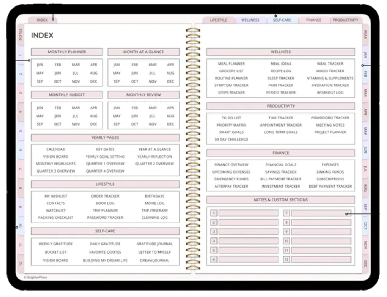Open the Debt Payment Tracker link
This screenshot has height=297, width=387.
[330, 187]
